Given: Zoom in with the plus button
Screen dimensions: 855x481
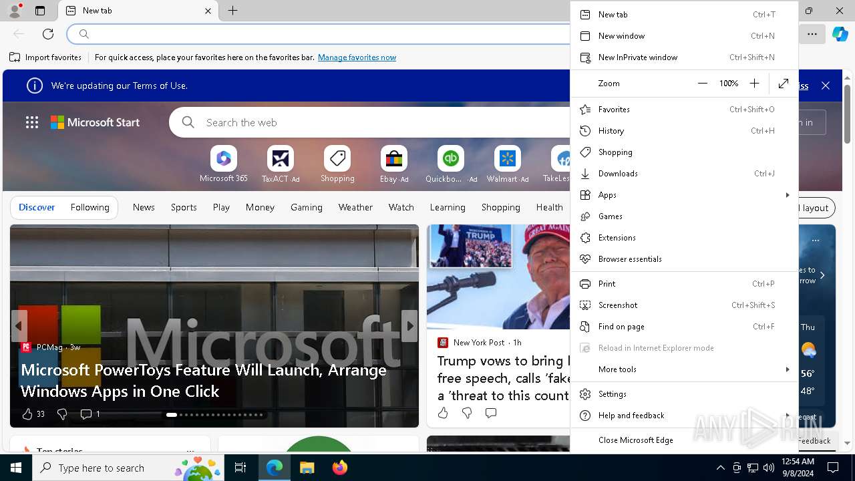Looking at the screenshot, I should (754, 84).
